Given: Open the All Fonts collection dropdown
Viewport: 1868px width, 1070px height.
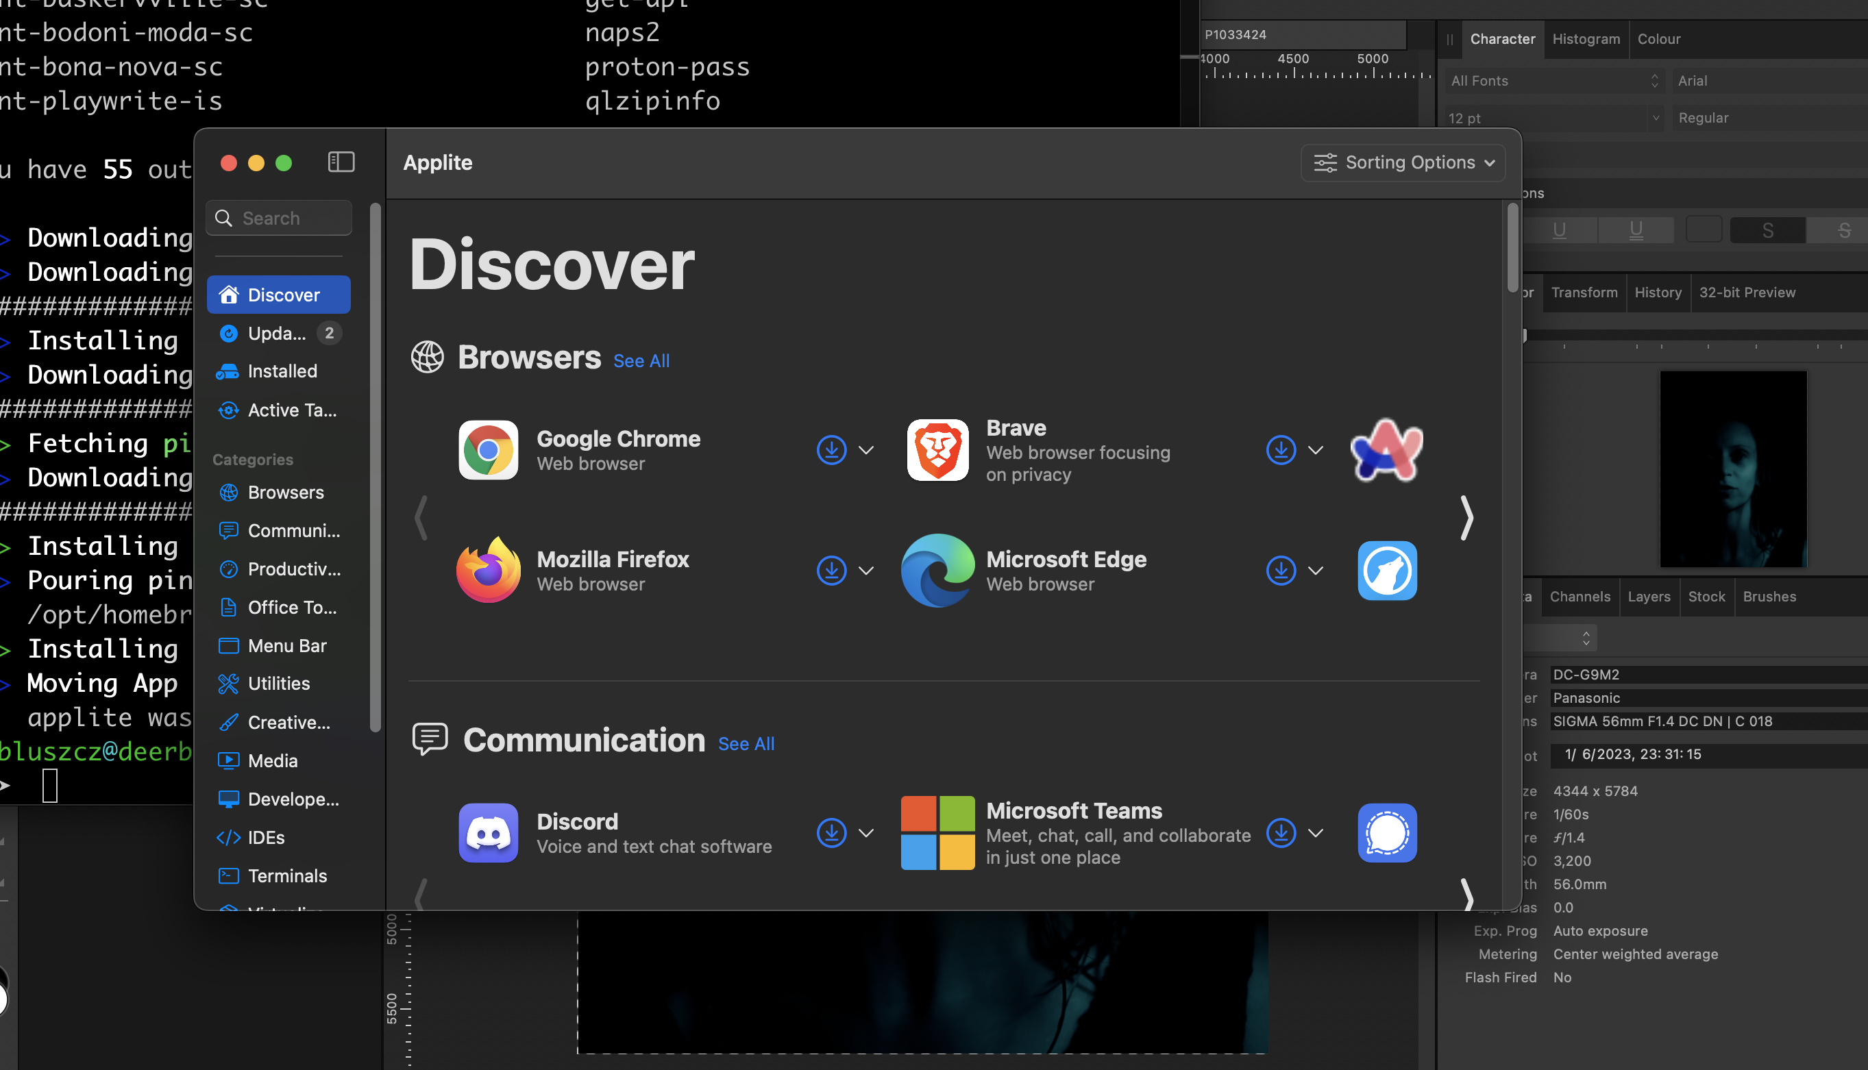Looking at the screenshot, I should click(x=1553, y=81).
